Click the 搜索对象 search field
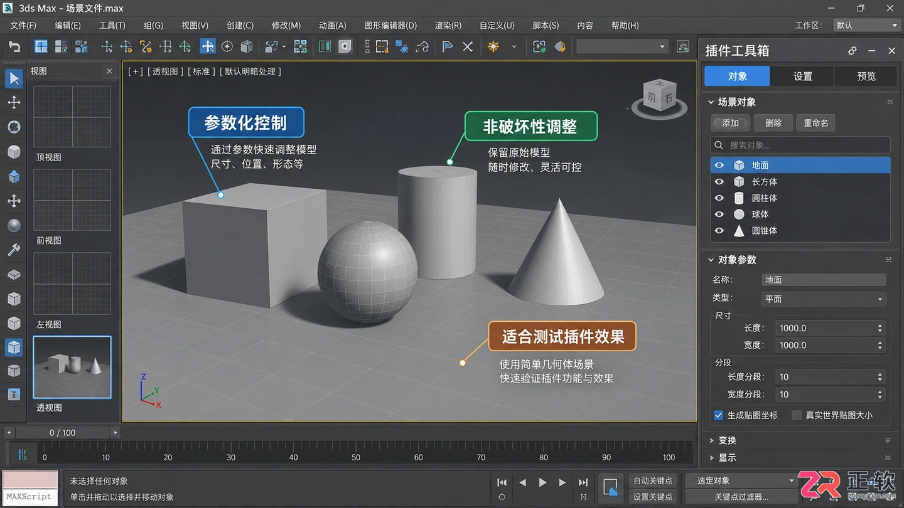The height and width of the screenshot is (508, 904). pos(800,145)
